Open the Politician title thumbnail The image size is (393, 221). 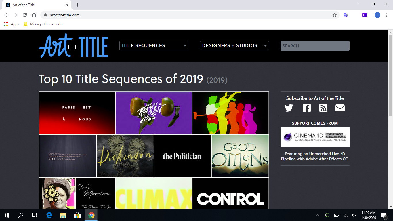click(x=183, y=156)
